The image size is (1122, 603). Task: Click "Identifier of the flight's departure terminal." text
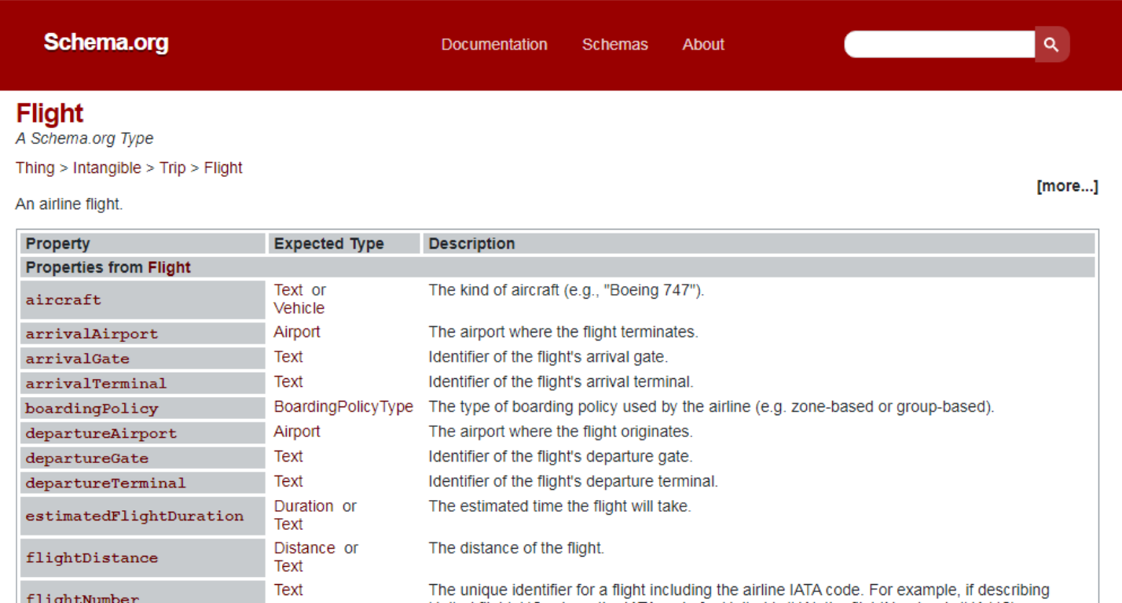[x=574, y=481]
